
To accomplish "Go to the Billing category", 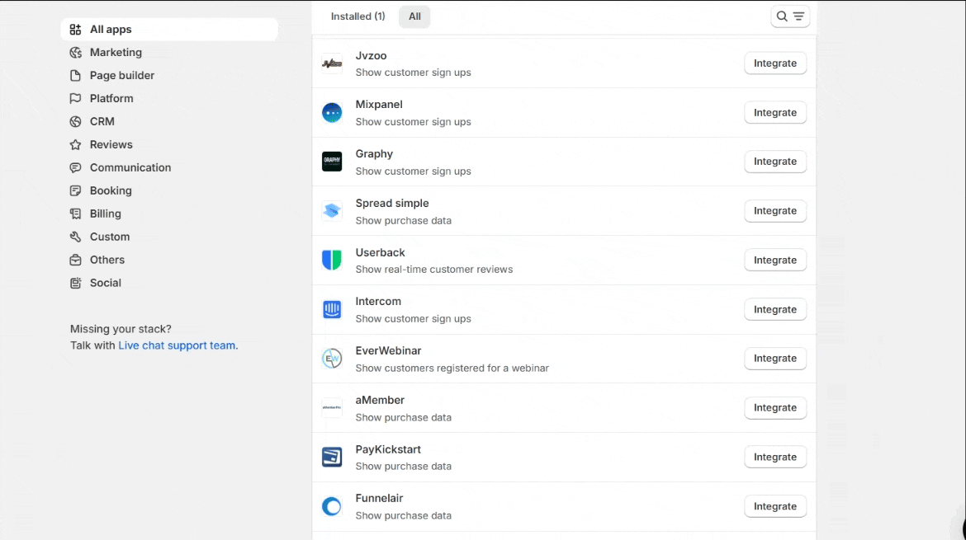I will pyautogui.click(x=106, y=214).
